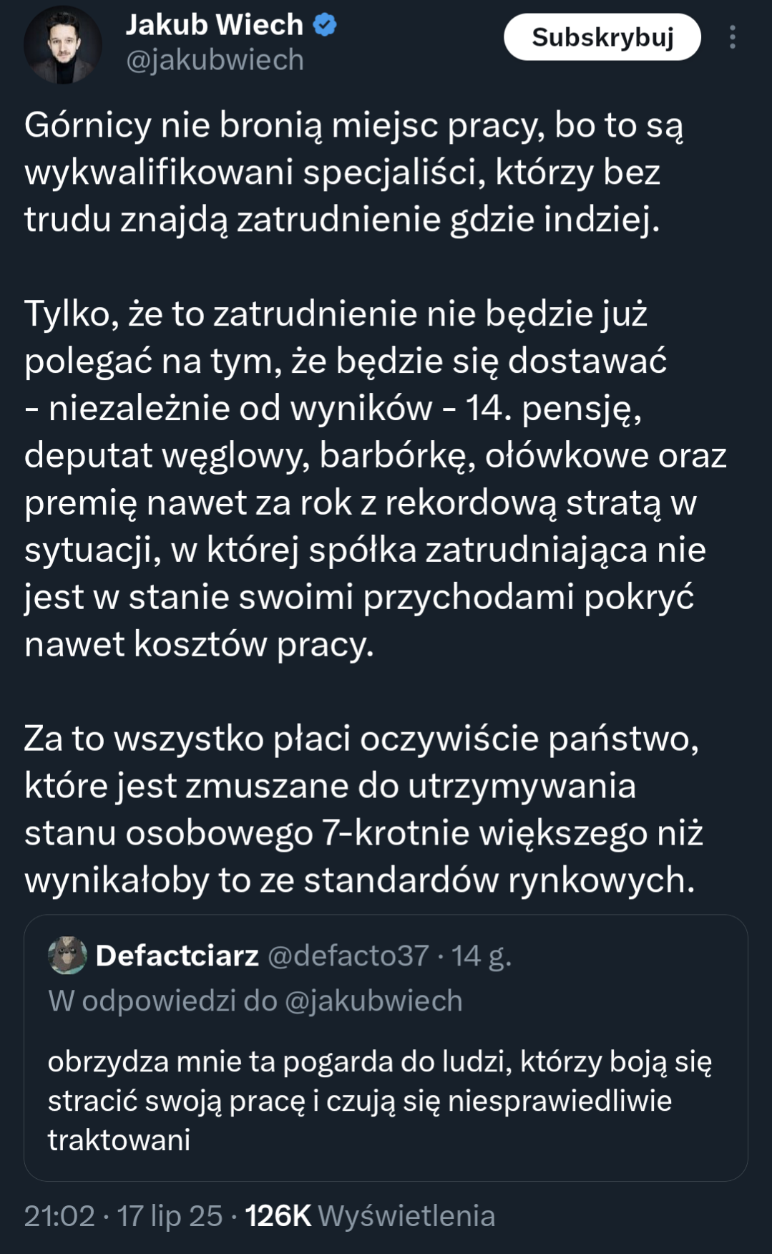Tap the paragraph starting "Górnicy nie bronią"
The width and height of the screenshot is (772, 1254).
353,172
